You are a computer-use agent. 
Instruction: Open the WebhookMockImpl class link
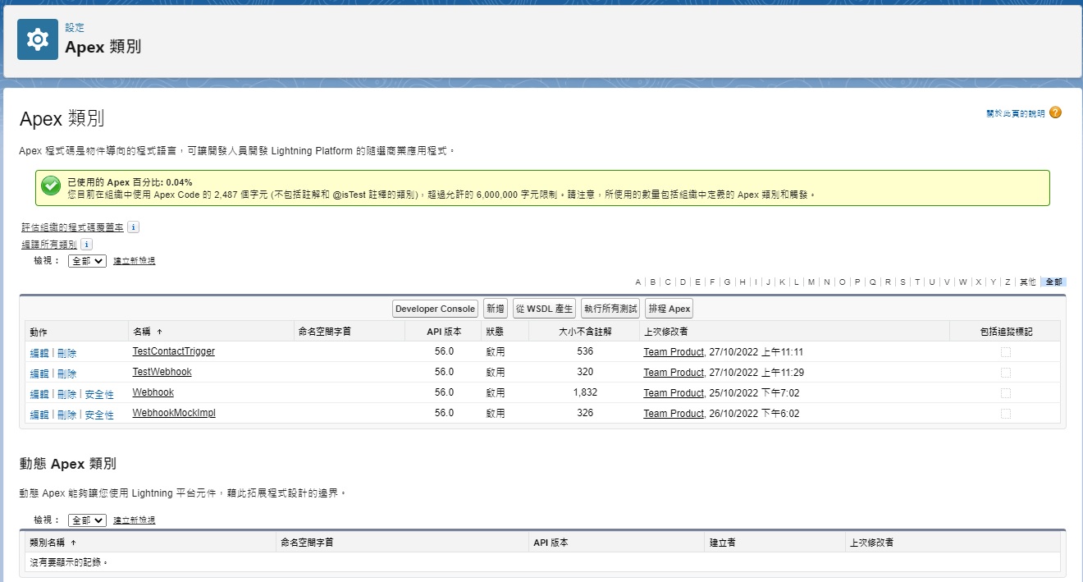174,413
